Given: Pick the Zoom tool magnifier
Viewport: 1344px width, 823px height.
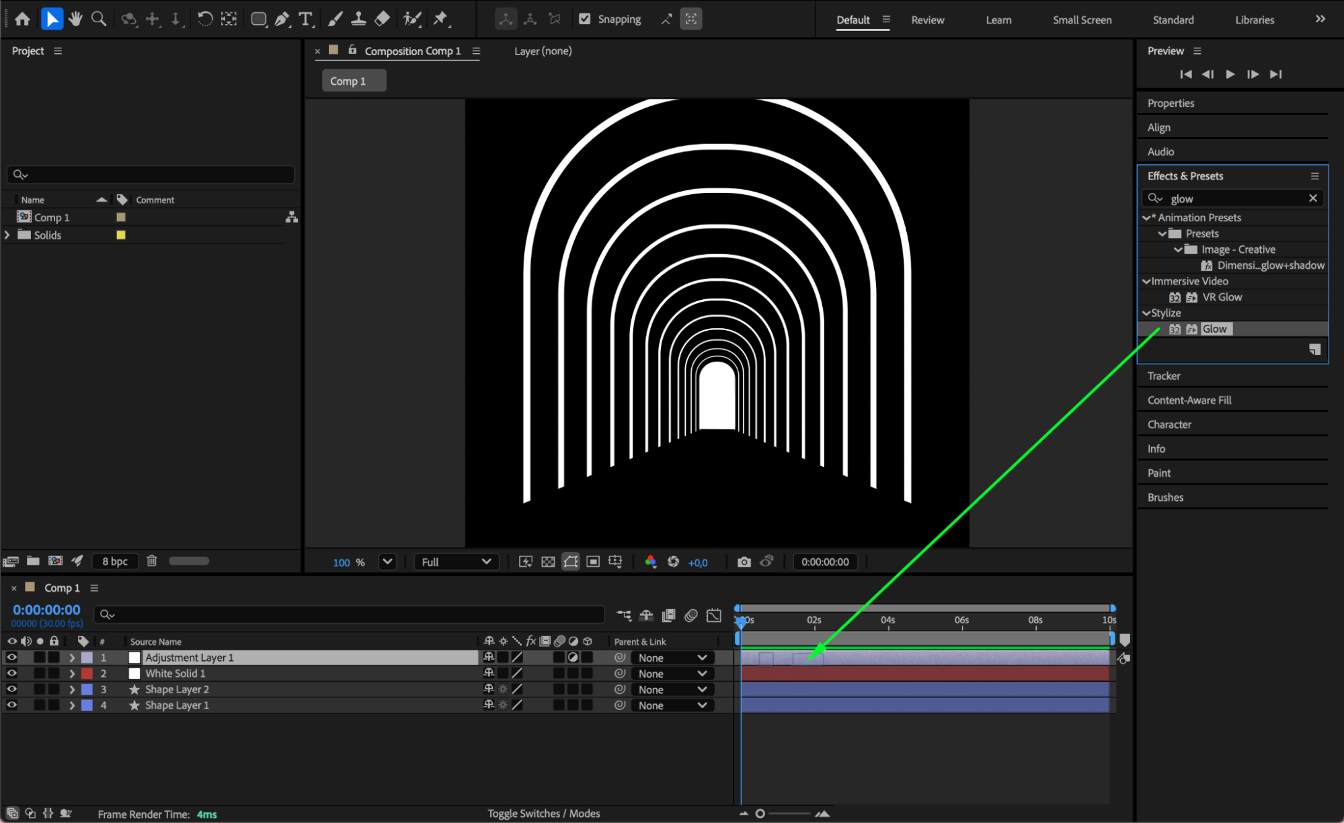Looking at the screenshot, I should click(x=99, y=19).
